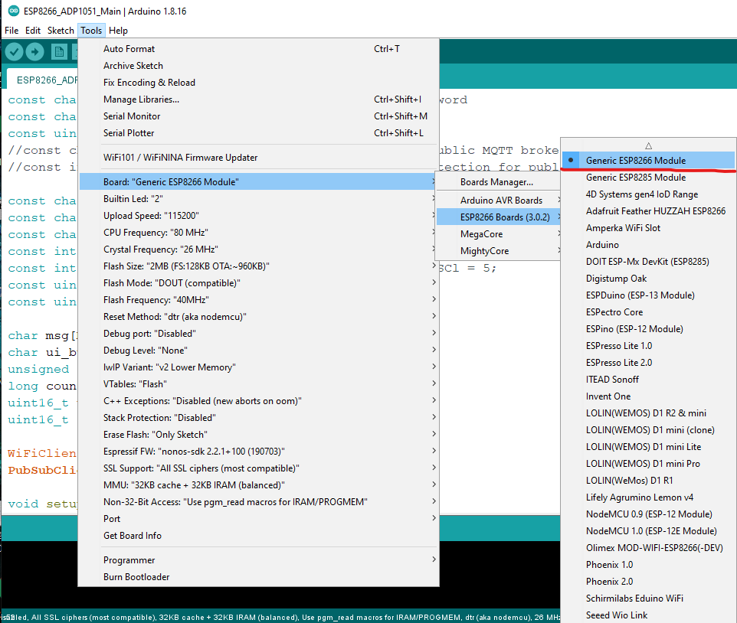737x623 pixels.
Task: Choose Auto Format
Action: click(260, 49)
